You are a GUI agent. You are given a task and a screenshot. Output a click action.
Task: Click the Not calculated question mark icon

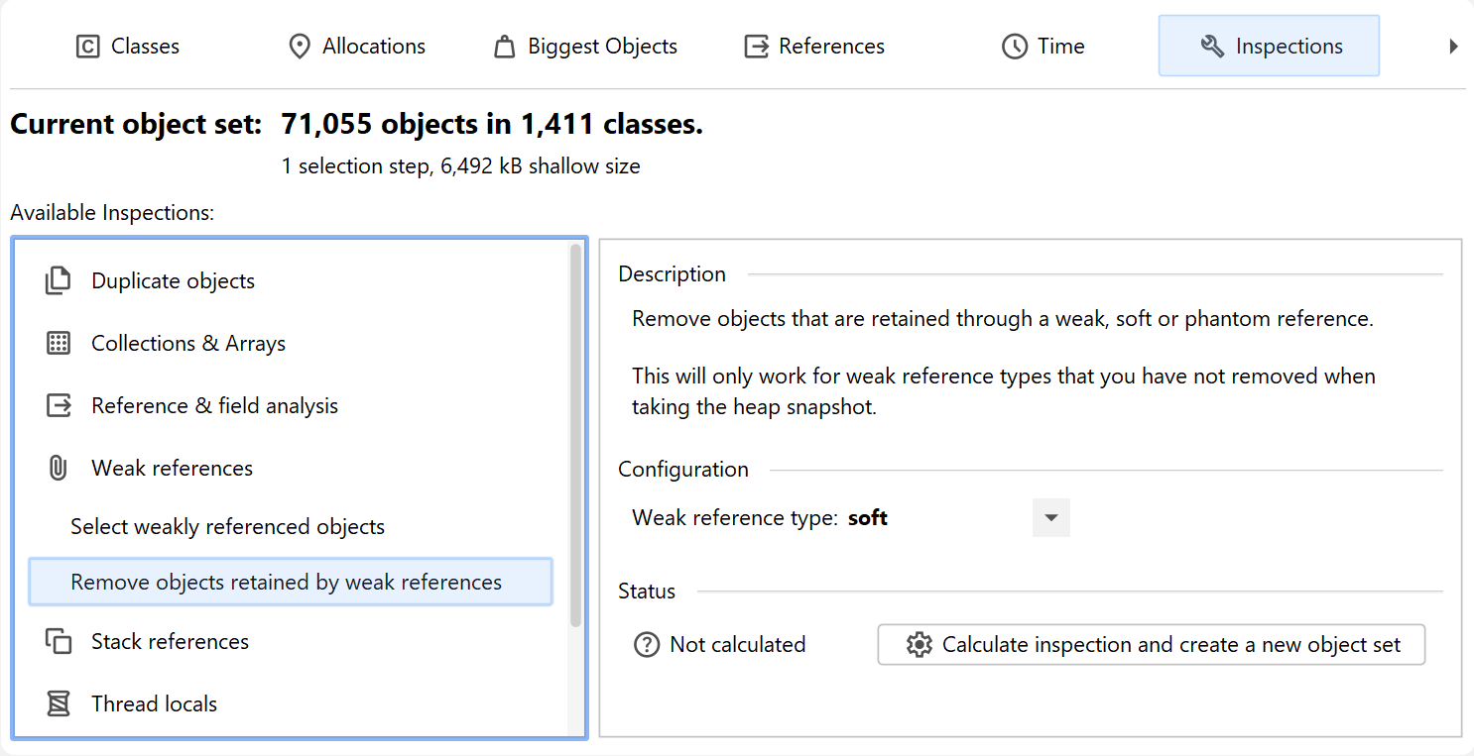pos(647,645)
